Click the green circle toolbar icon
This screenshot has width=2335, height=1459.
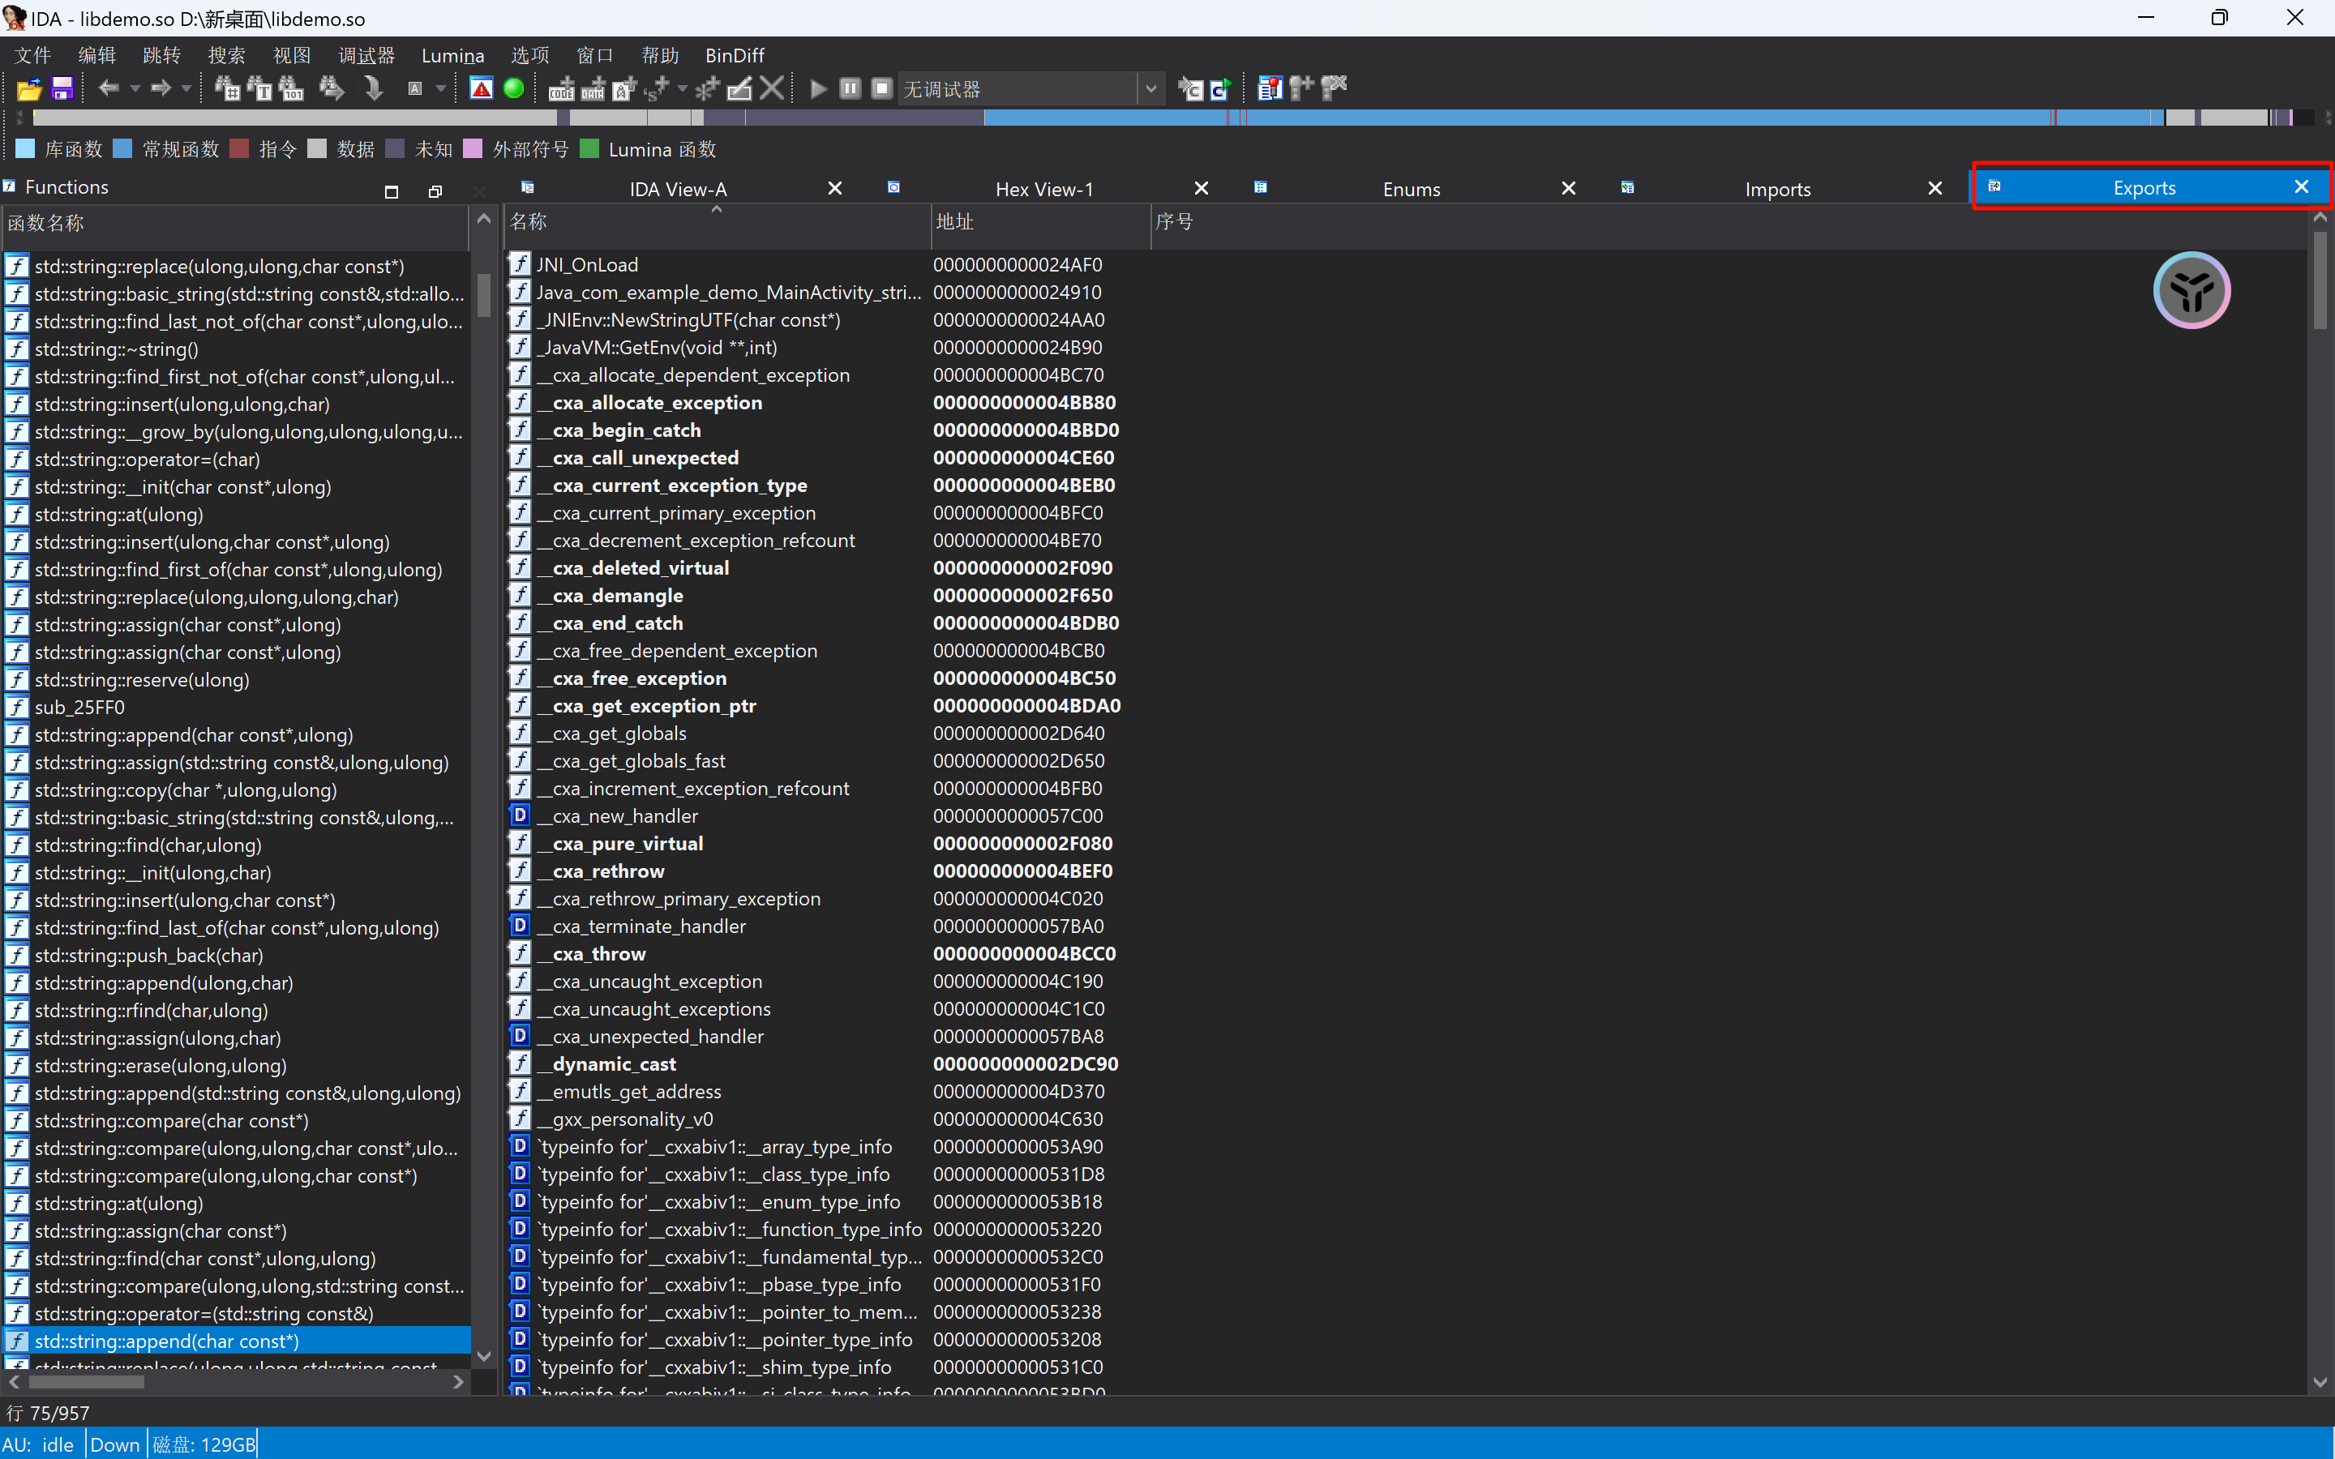(513, 89)
